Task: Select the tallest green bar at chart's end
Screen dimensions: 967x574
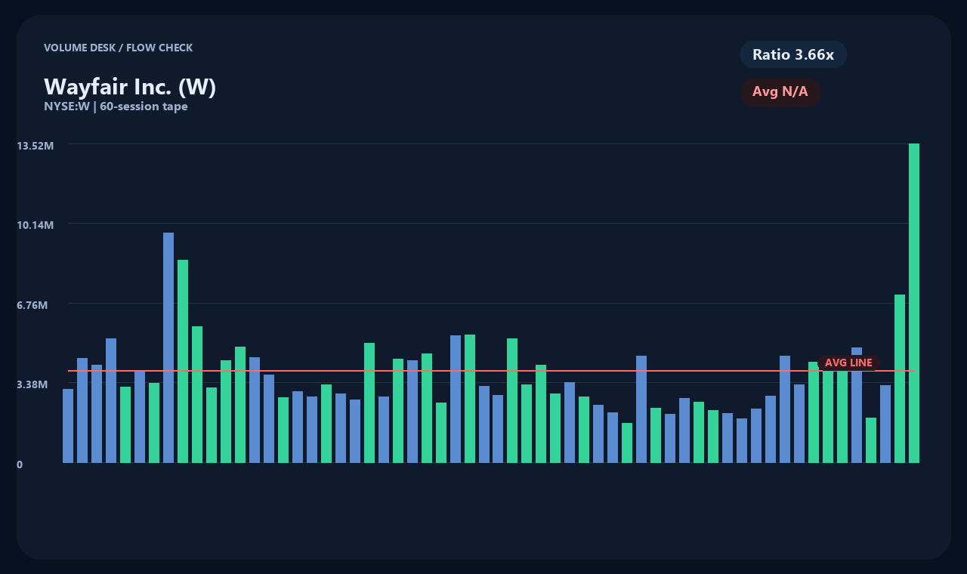Action: click(914, 303)
